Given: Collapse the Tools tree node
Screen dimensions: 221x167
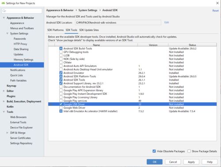Looking at the screenshot, I should pos(4,112).
